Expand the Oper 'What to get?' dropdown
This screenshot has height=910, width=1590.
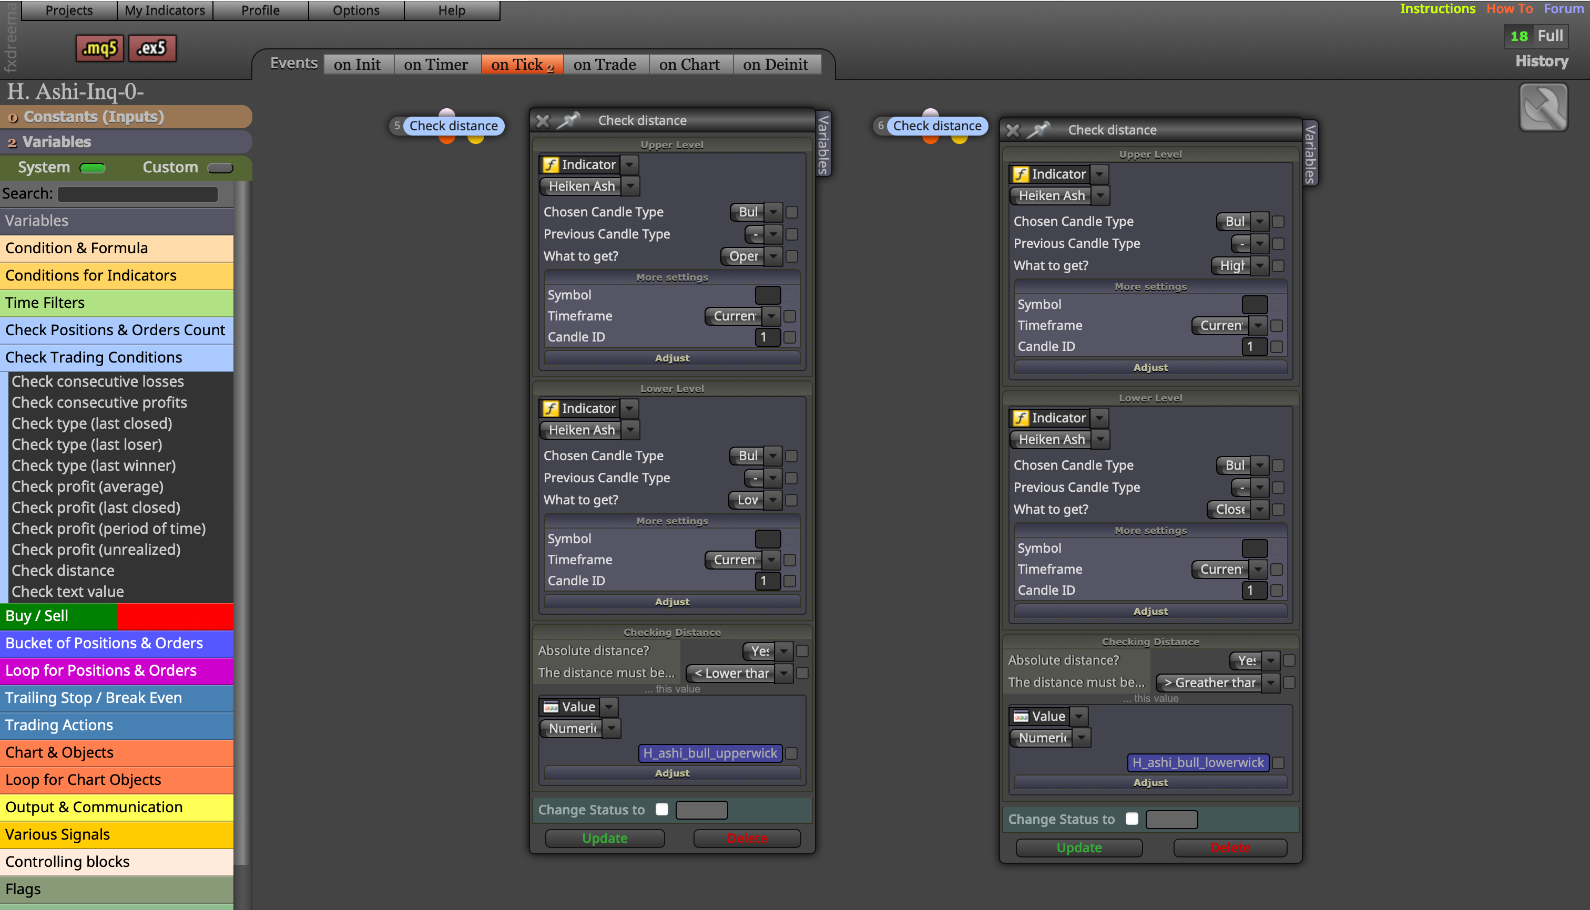coord(774,256)
